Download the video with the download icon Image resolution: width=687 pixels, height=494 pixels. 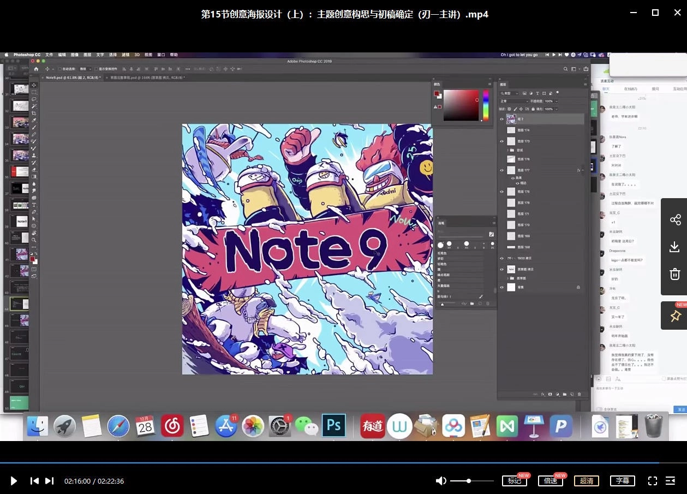(x=675, y=247)
